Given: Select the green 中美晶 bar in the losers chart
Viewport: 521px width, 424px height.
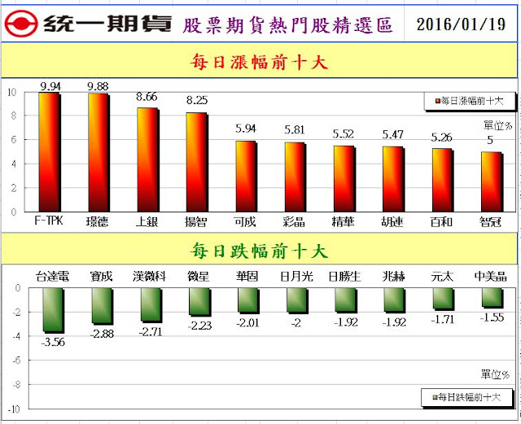Looking at the screenshot, I should pyautogui.click(x=493, y=298).
